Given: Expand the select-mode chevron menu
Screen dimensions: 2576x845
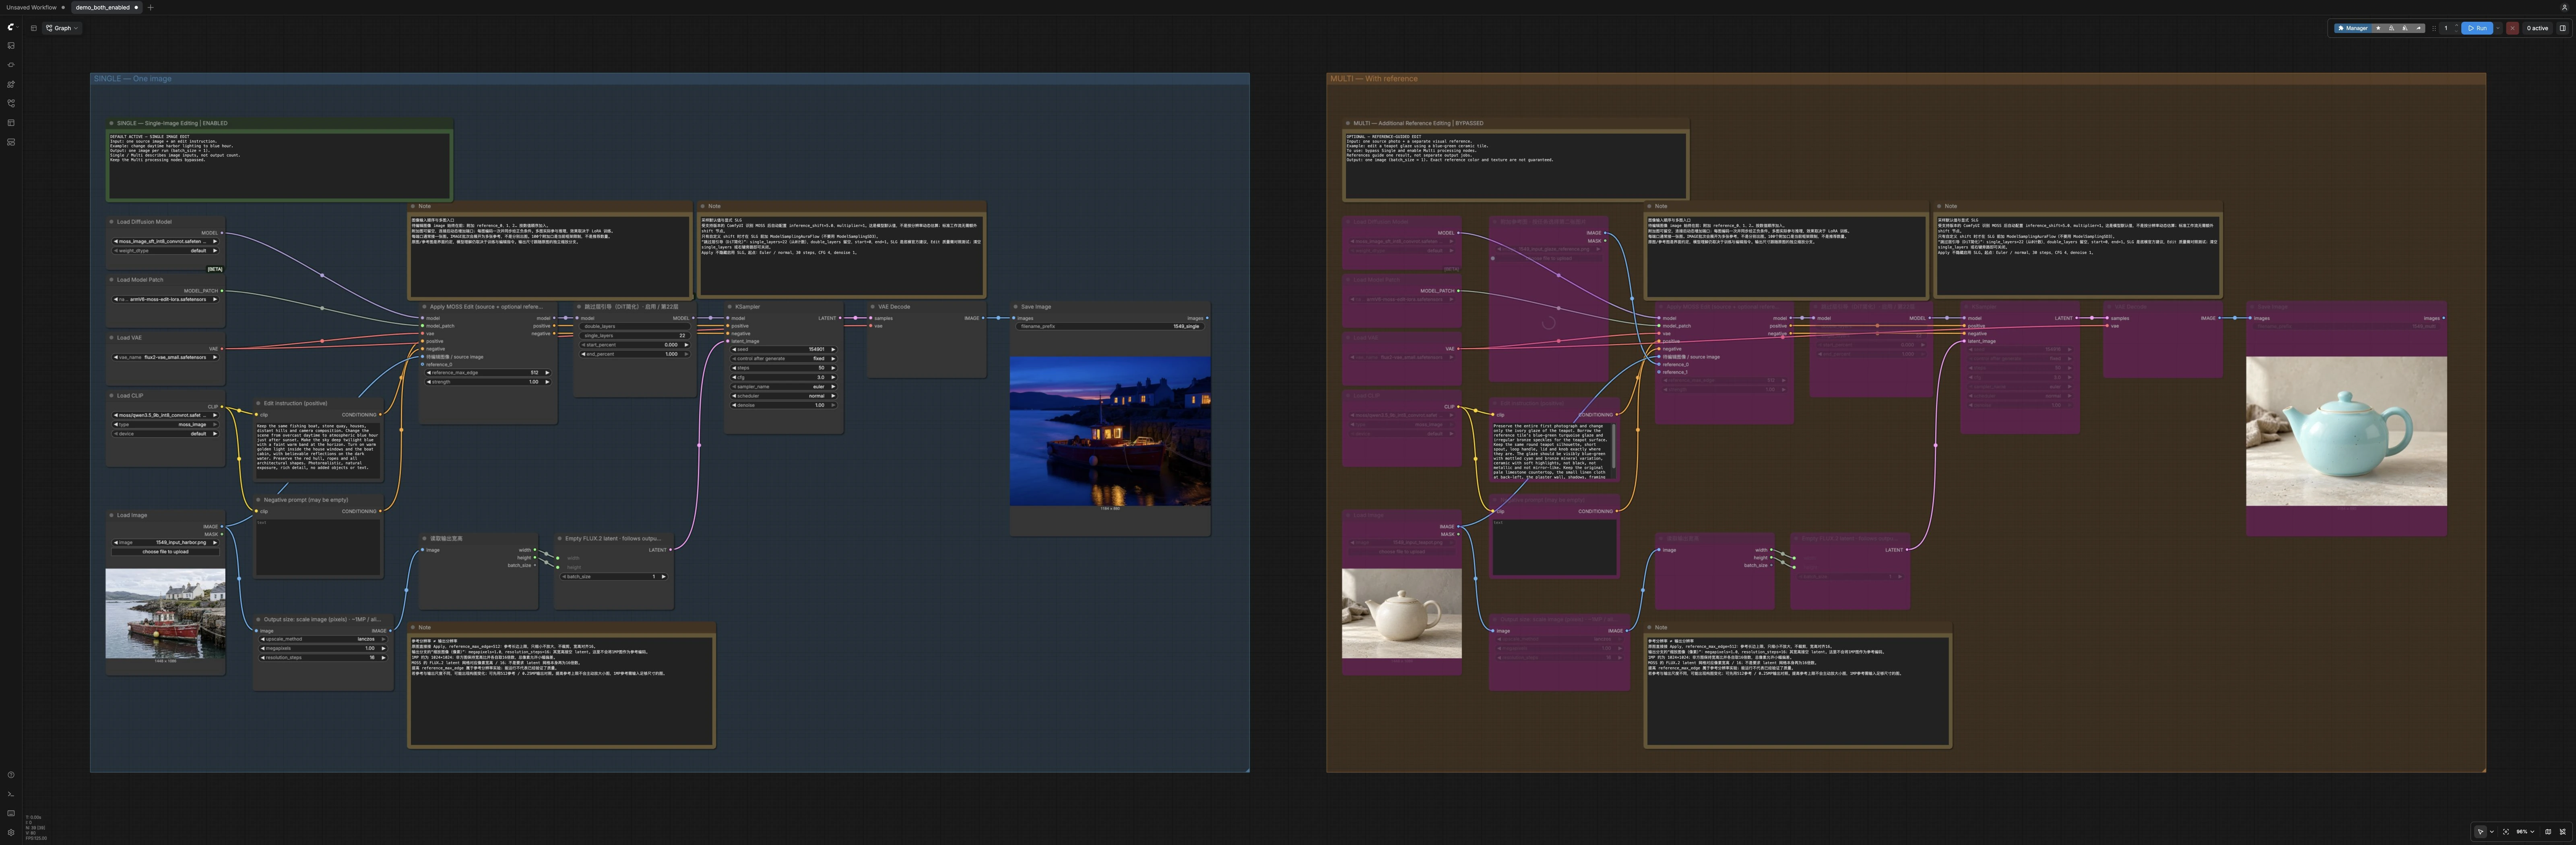Looking at the screenshot, I should coord(2492,832).
